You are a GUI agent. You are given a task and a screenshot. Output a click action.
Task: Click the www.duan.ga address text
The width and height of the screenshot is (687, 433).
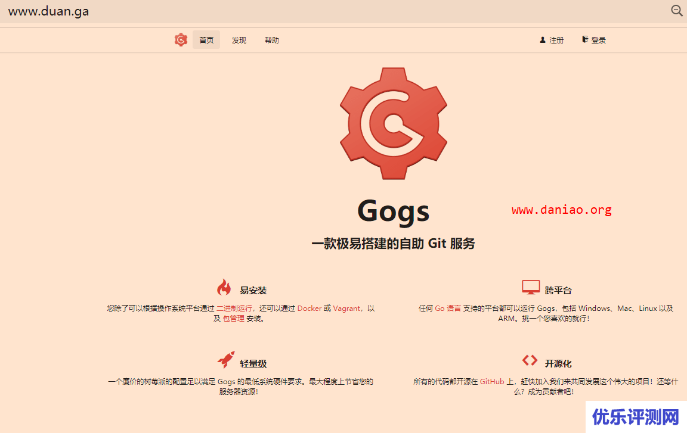(49, 11)
